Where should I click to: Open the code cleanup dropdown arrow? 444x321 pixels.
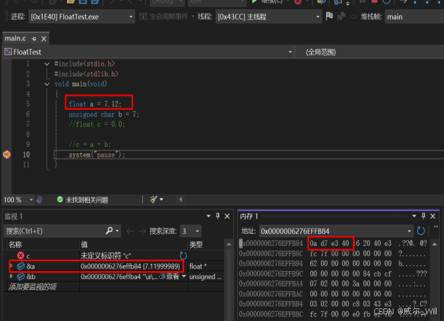click(x=162, y=199)
